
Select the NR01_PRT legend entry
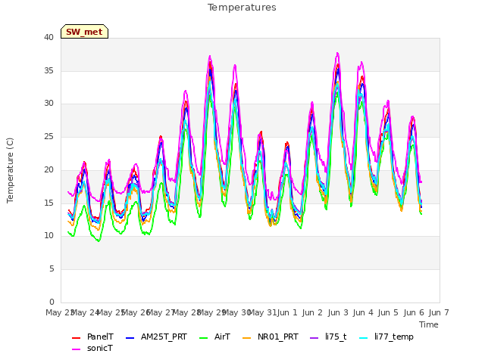coord(271,337)
